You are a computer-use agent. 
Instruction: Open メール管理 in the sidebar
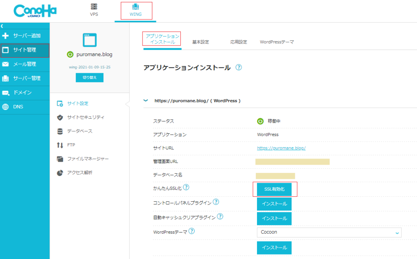pos(25,64)
